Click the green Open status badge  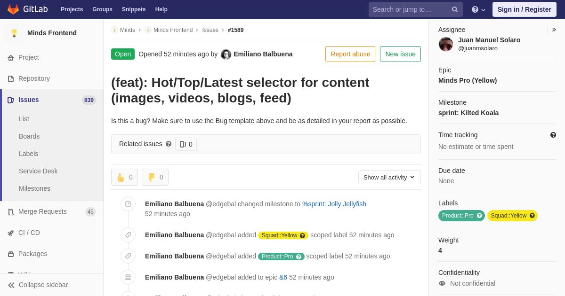point(123,54)
